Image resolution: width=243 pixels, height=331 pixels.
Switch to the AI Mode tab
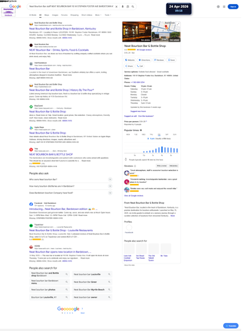(32, 15)
